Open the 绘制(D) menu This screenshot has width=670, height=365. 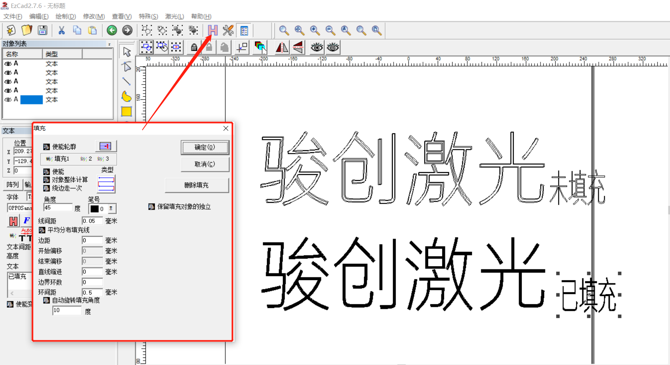(66, 16)
